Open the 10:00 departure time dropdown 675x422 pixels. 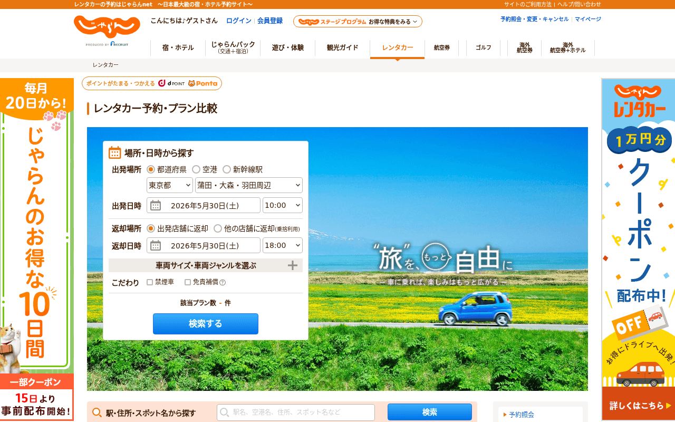pyautogui.click(x=283, y=205)
